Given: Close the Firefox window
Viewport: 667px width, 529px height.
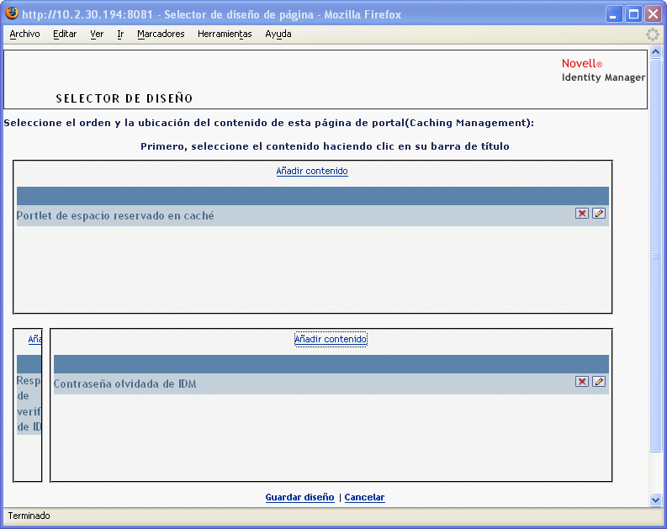Looking at the screenshot, I should pyautogui.click(x=653, y=14).
